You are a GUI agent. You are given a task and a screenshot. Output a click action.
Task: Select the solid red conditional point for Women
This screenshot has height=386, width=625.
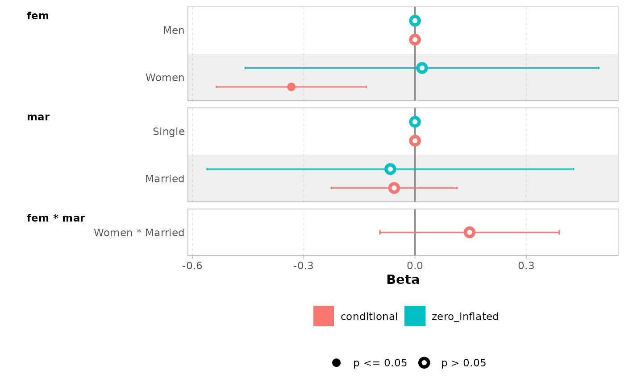(x=291, y=86)
